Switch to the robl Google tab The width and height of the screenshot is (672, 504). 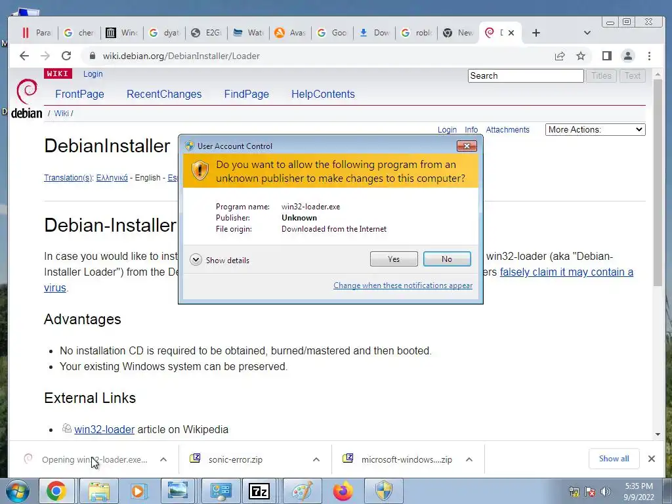coord(417,33)
